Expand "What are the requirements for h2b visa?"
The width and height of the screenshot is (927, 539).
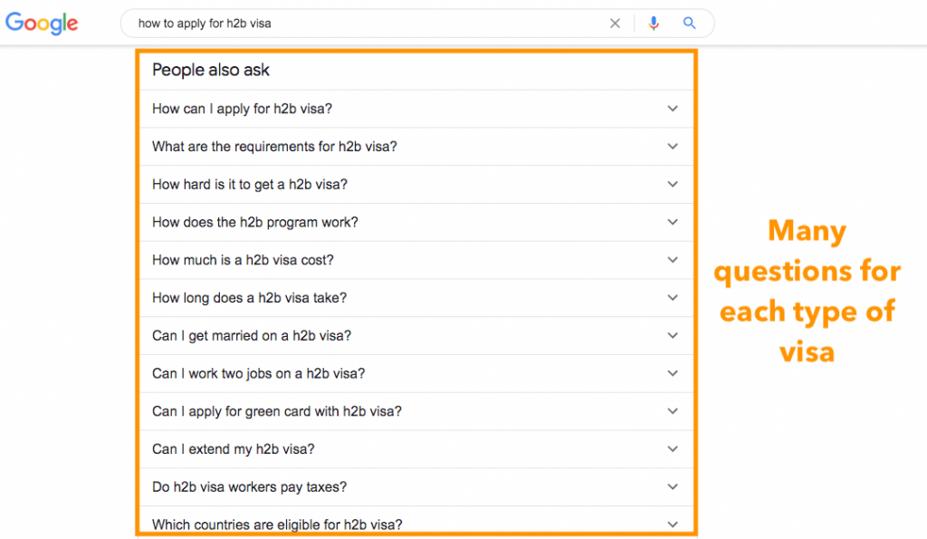pyautogui.click(x=416, y=147)
